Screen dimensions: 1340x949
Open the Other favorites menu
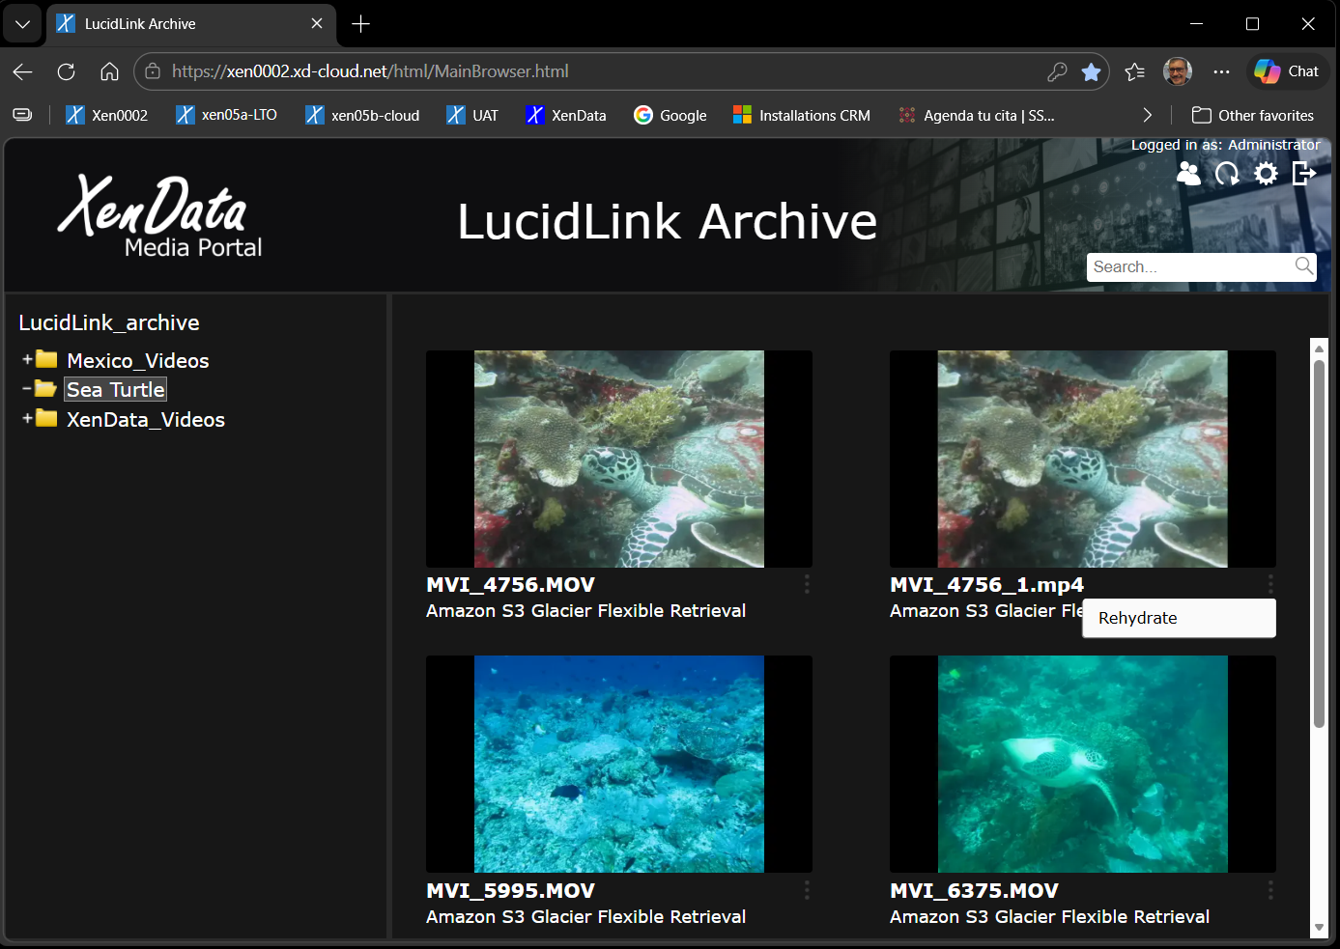[1252, 115]
